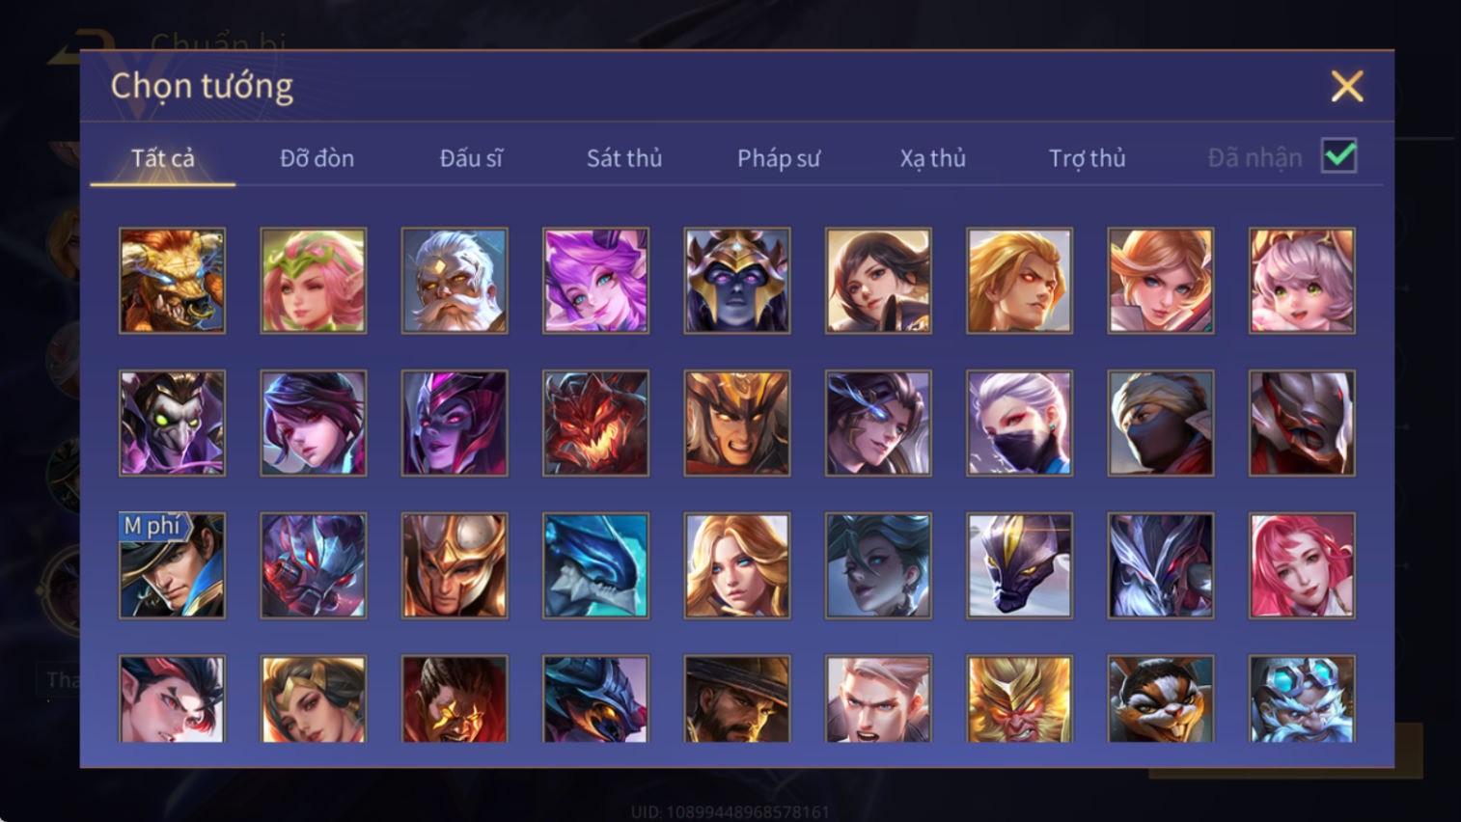Select the blue shark hero portrait
This screenshot has width=1461, height=822.
point(595,565)
